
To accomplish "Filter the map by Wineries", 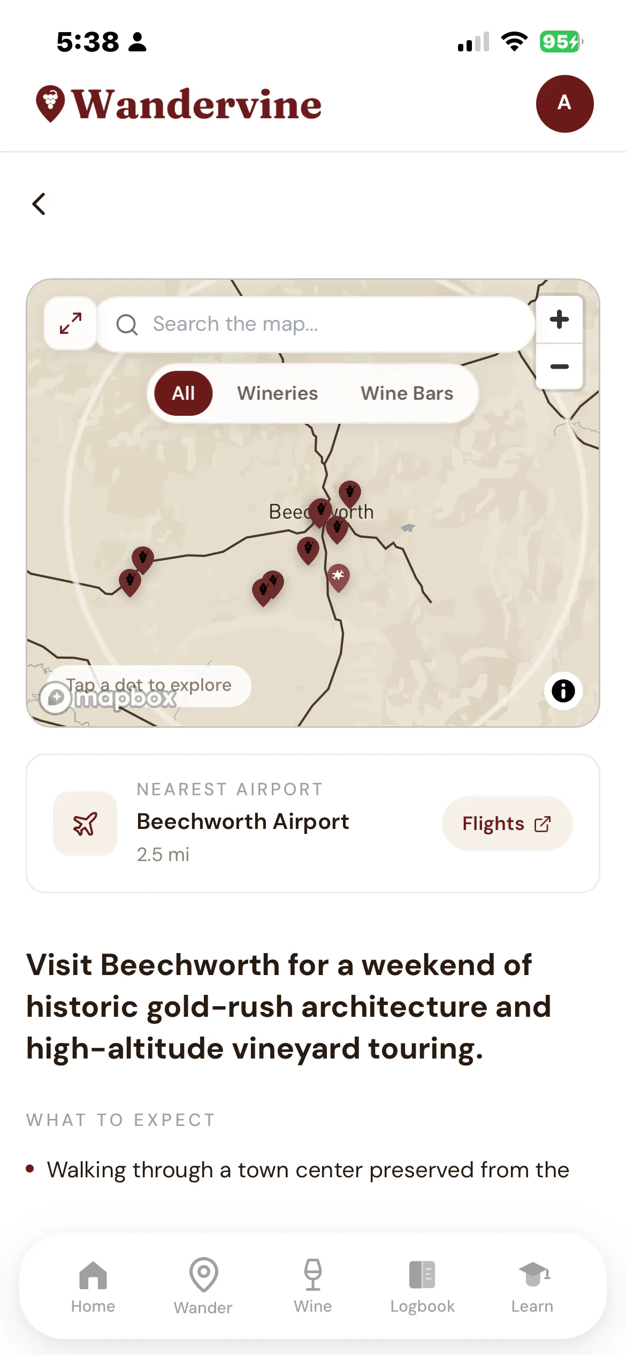I will (277, 393).
